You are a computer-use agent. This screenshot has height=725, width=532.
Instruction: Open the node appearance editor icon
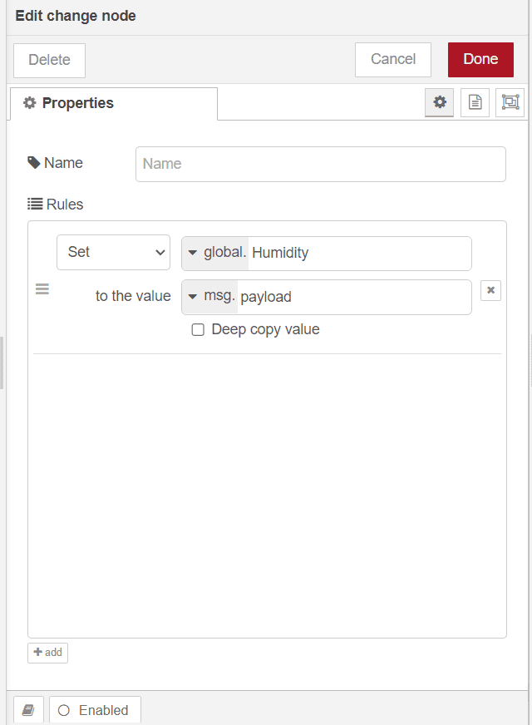pos(510,102)
